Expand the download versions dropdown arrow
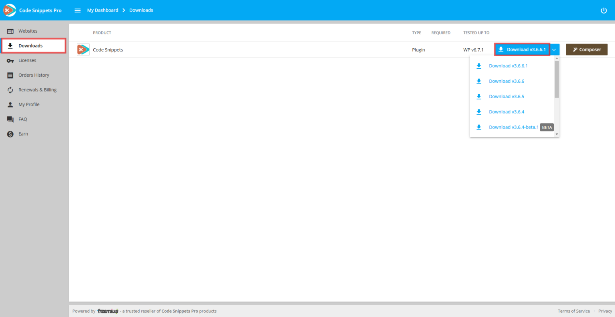Viewport: 615px width, 317px height. pyautogui.click(x=555, y=50)
